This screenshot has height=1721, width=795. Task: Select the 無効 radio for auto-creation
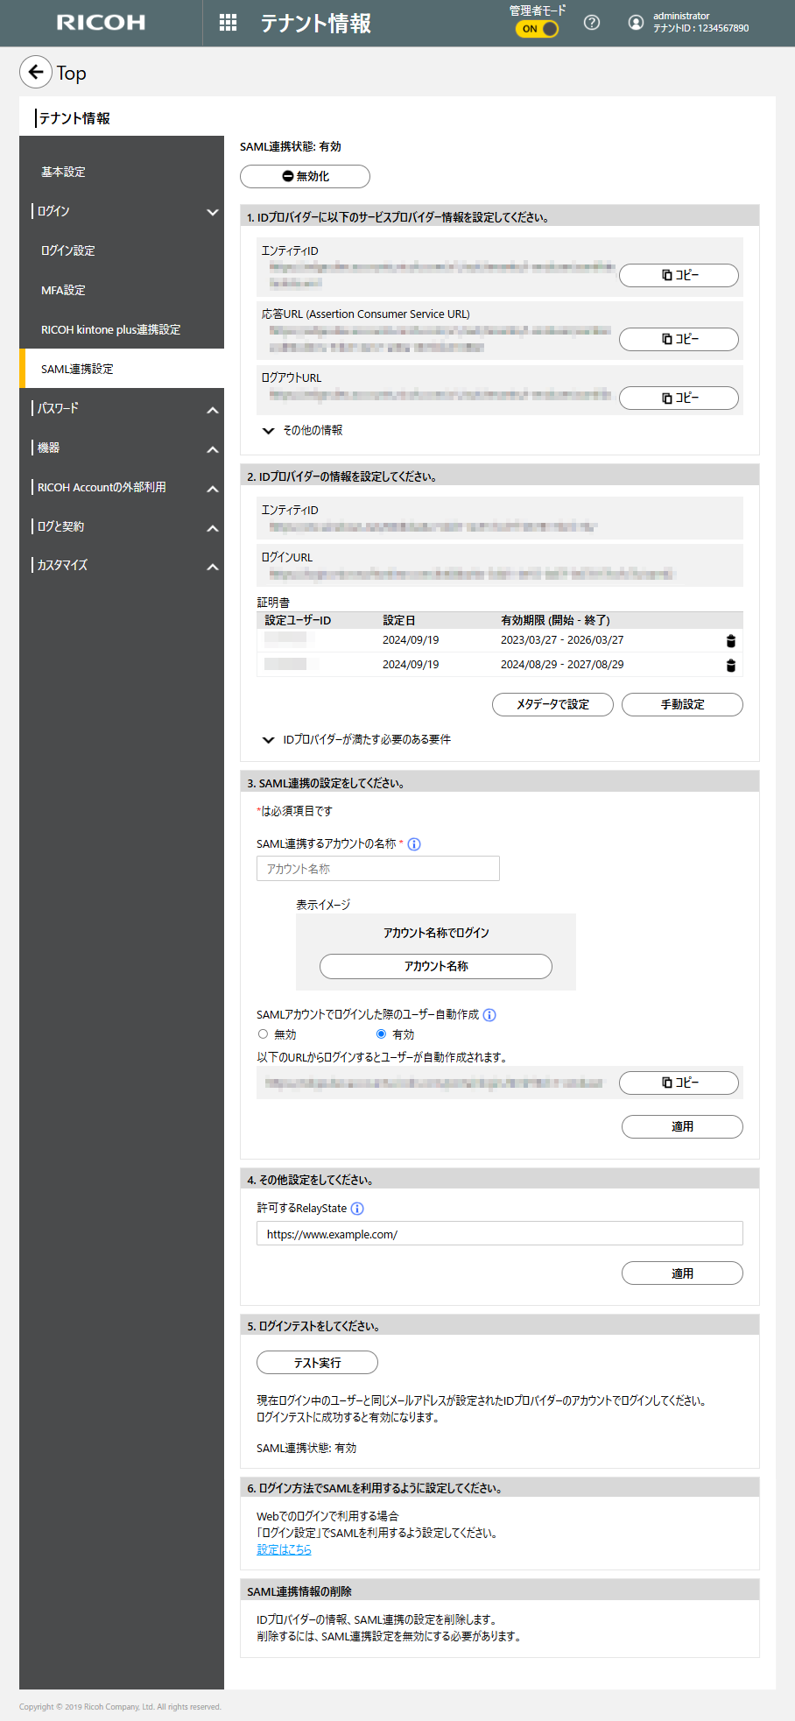[x=263, y=1034]
